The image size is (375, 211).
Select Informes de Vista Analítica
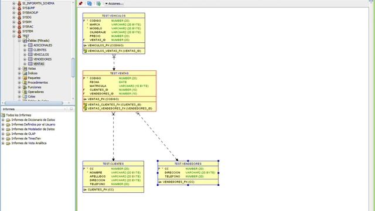click(x=29, y=143)
